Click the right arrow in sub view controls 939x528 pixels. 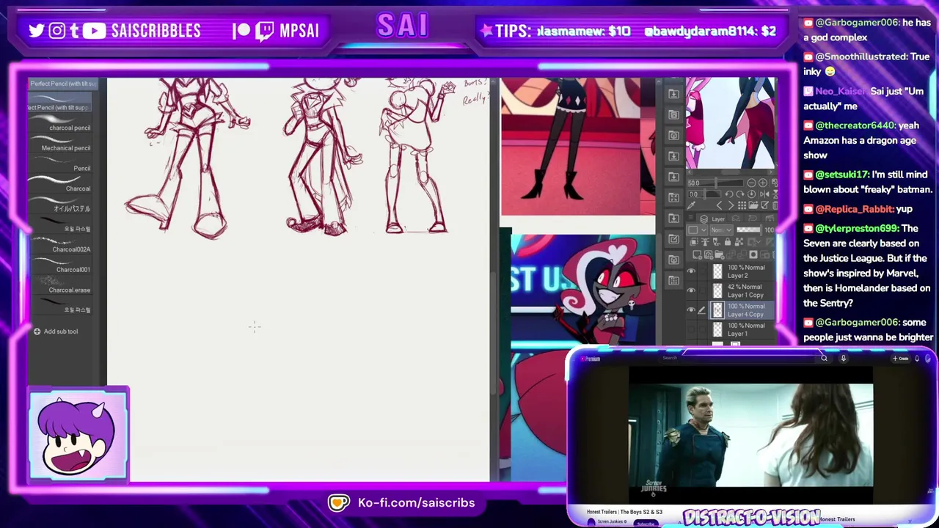[731, 205]
